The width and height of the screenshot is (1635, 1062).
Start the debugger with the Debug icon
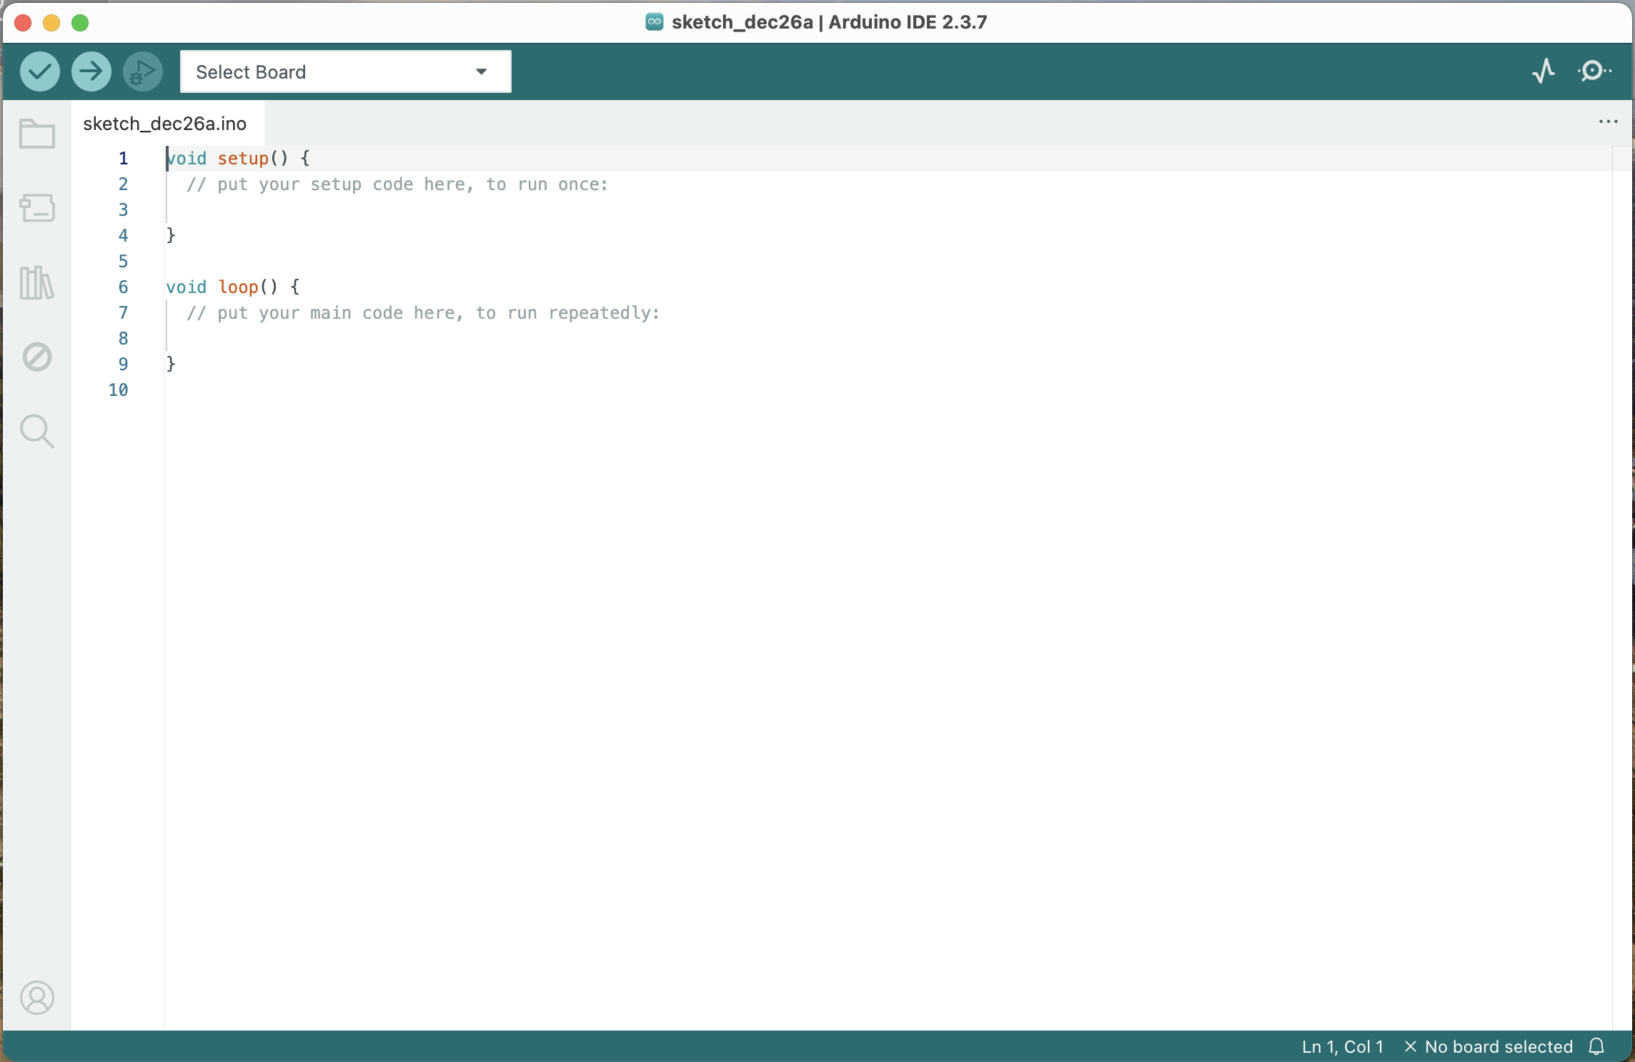pyautogui.click(x=143, y=71)
